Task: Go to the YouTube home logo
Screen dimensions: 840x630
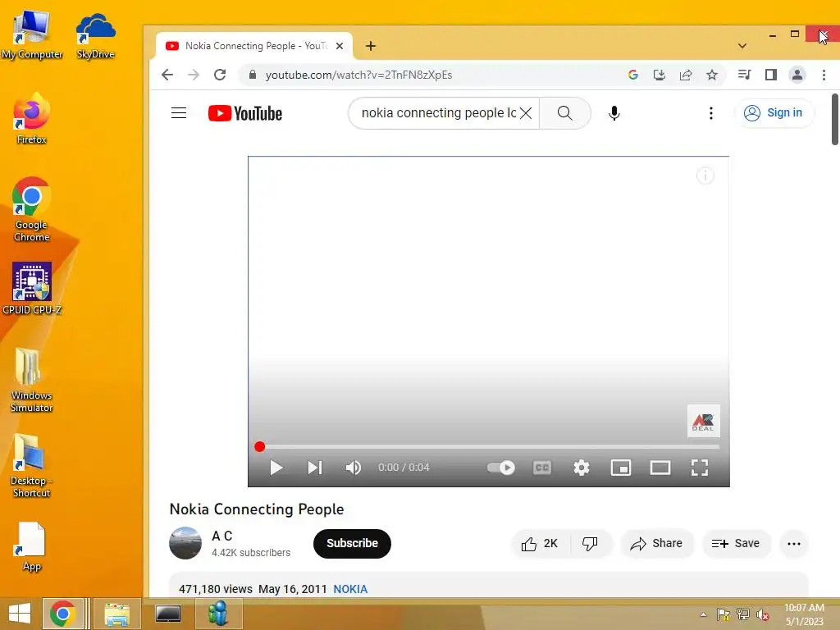Action: click(245, 113)
